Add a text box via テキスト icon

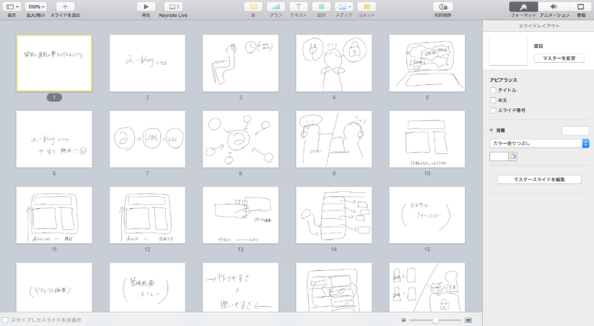pos(298,7)
